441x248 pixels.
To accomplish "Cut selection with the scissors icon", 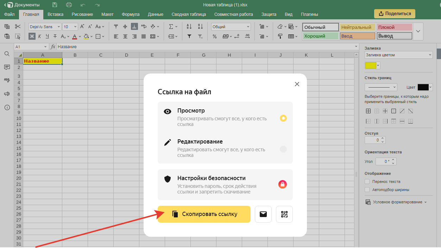I will 18,26.
